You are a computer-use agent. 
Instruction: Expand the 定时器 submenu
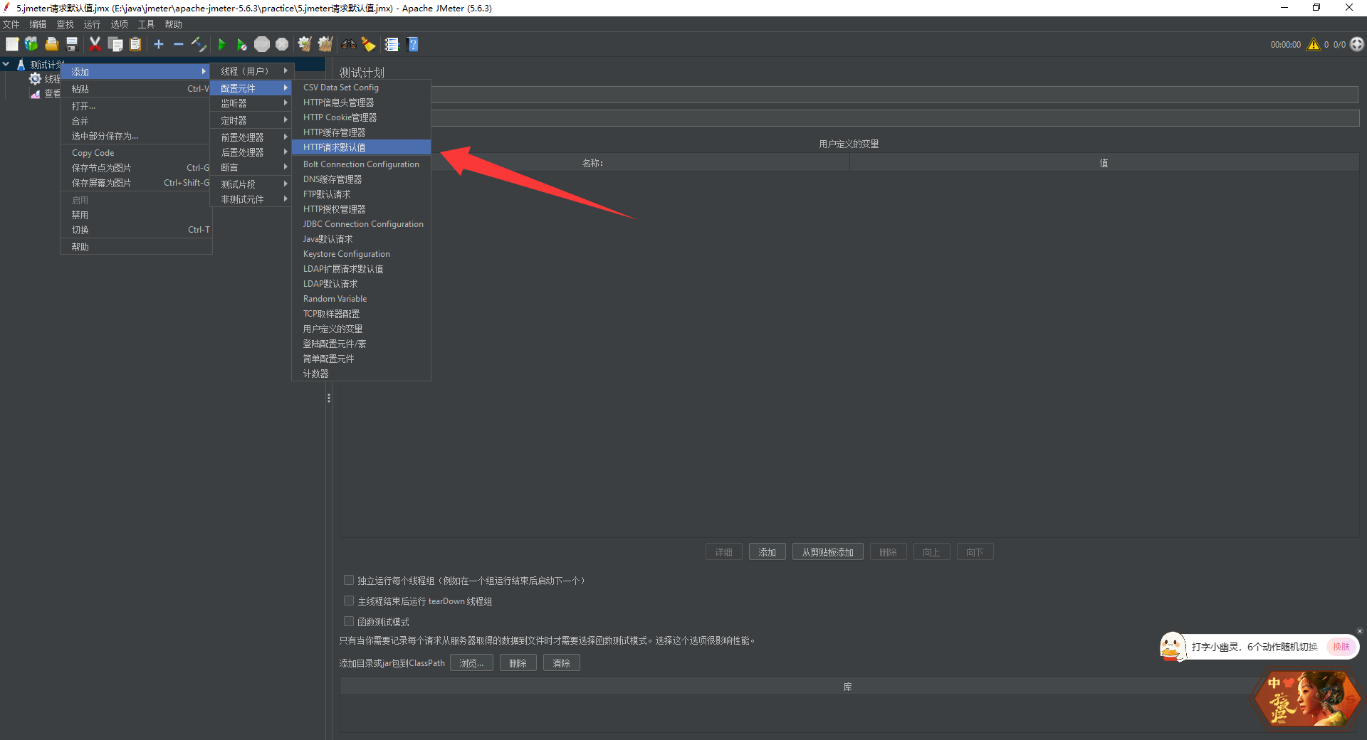251,120
